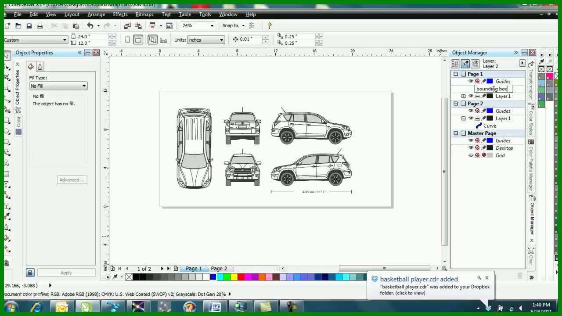Image resolution: width=562 pixels, height=316 pixels.
Task: Click the Advanced button
Action: [x=72, y=180]
